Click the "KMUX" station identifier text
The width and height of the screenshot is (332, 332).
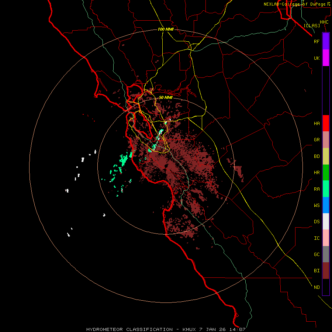189,329
